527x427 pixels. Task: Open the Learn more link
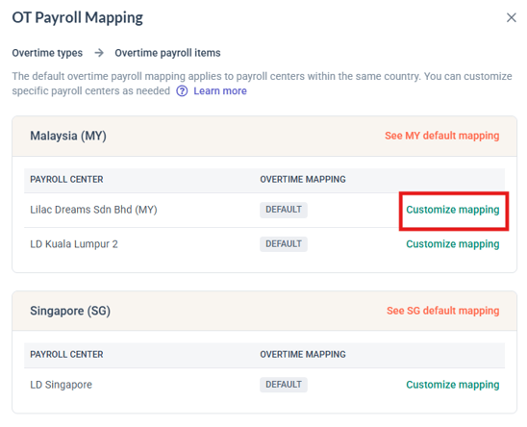(220, 91)
